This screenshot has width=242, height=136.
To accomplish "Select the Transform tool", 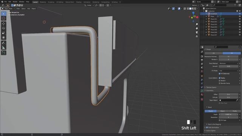I will click(x=3, y=37).
